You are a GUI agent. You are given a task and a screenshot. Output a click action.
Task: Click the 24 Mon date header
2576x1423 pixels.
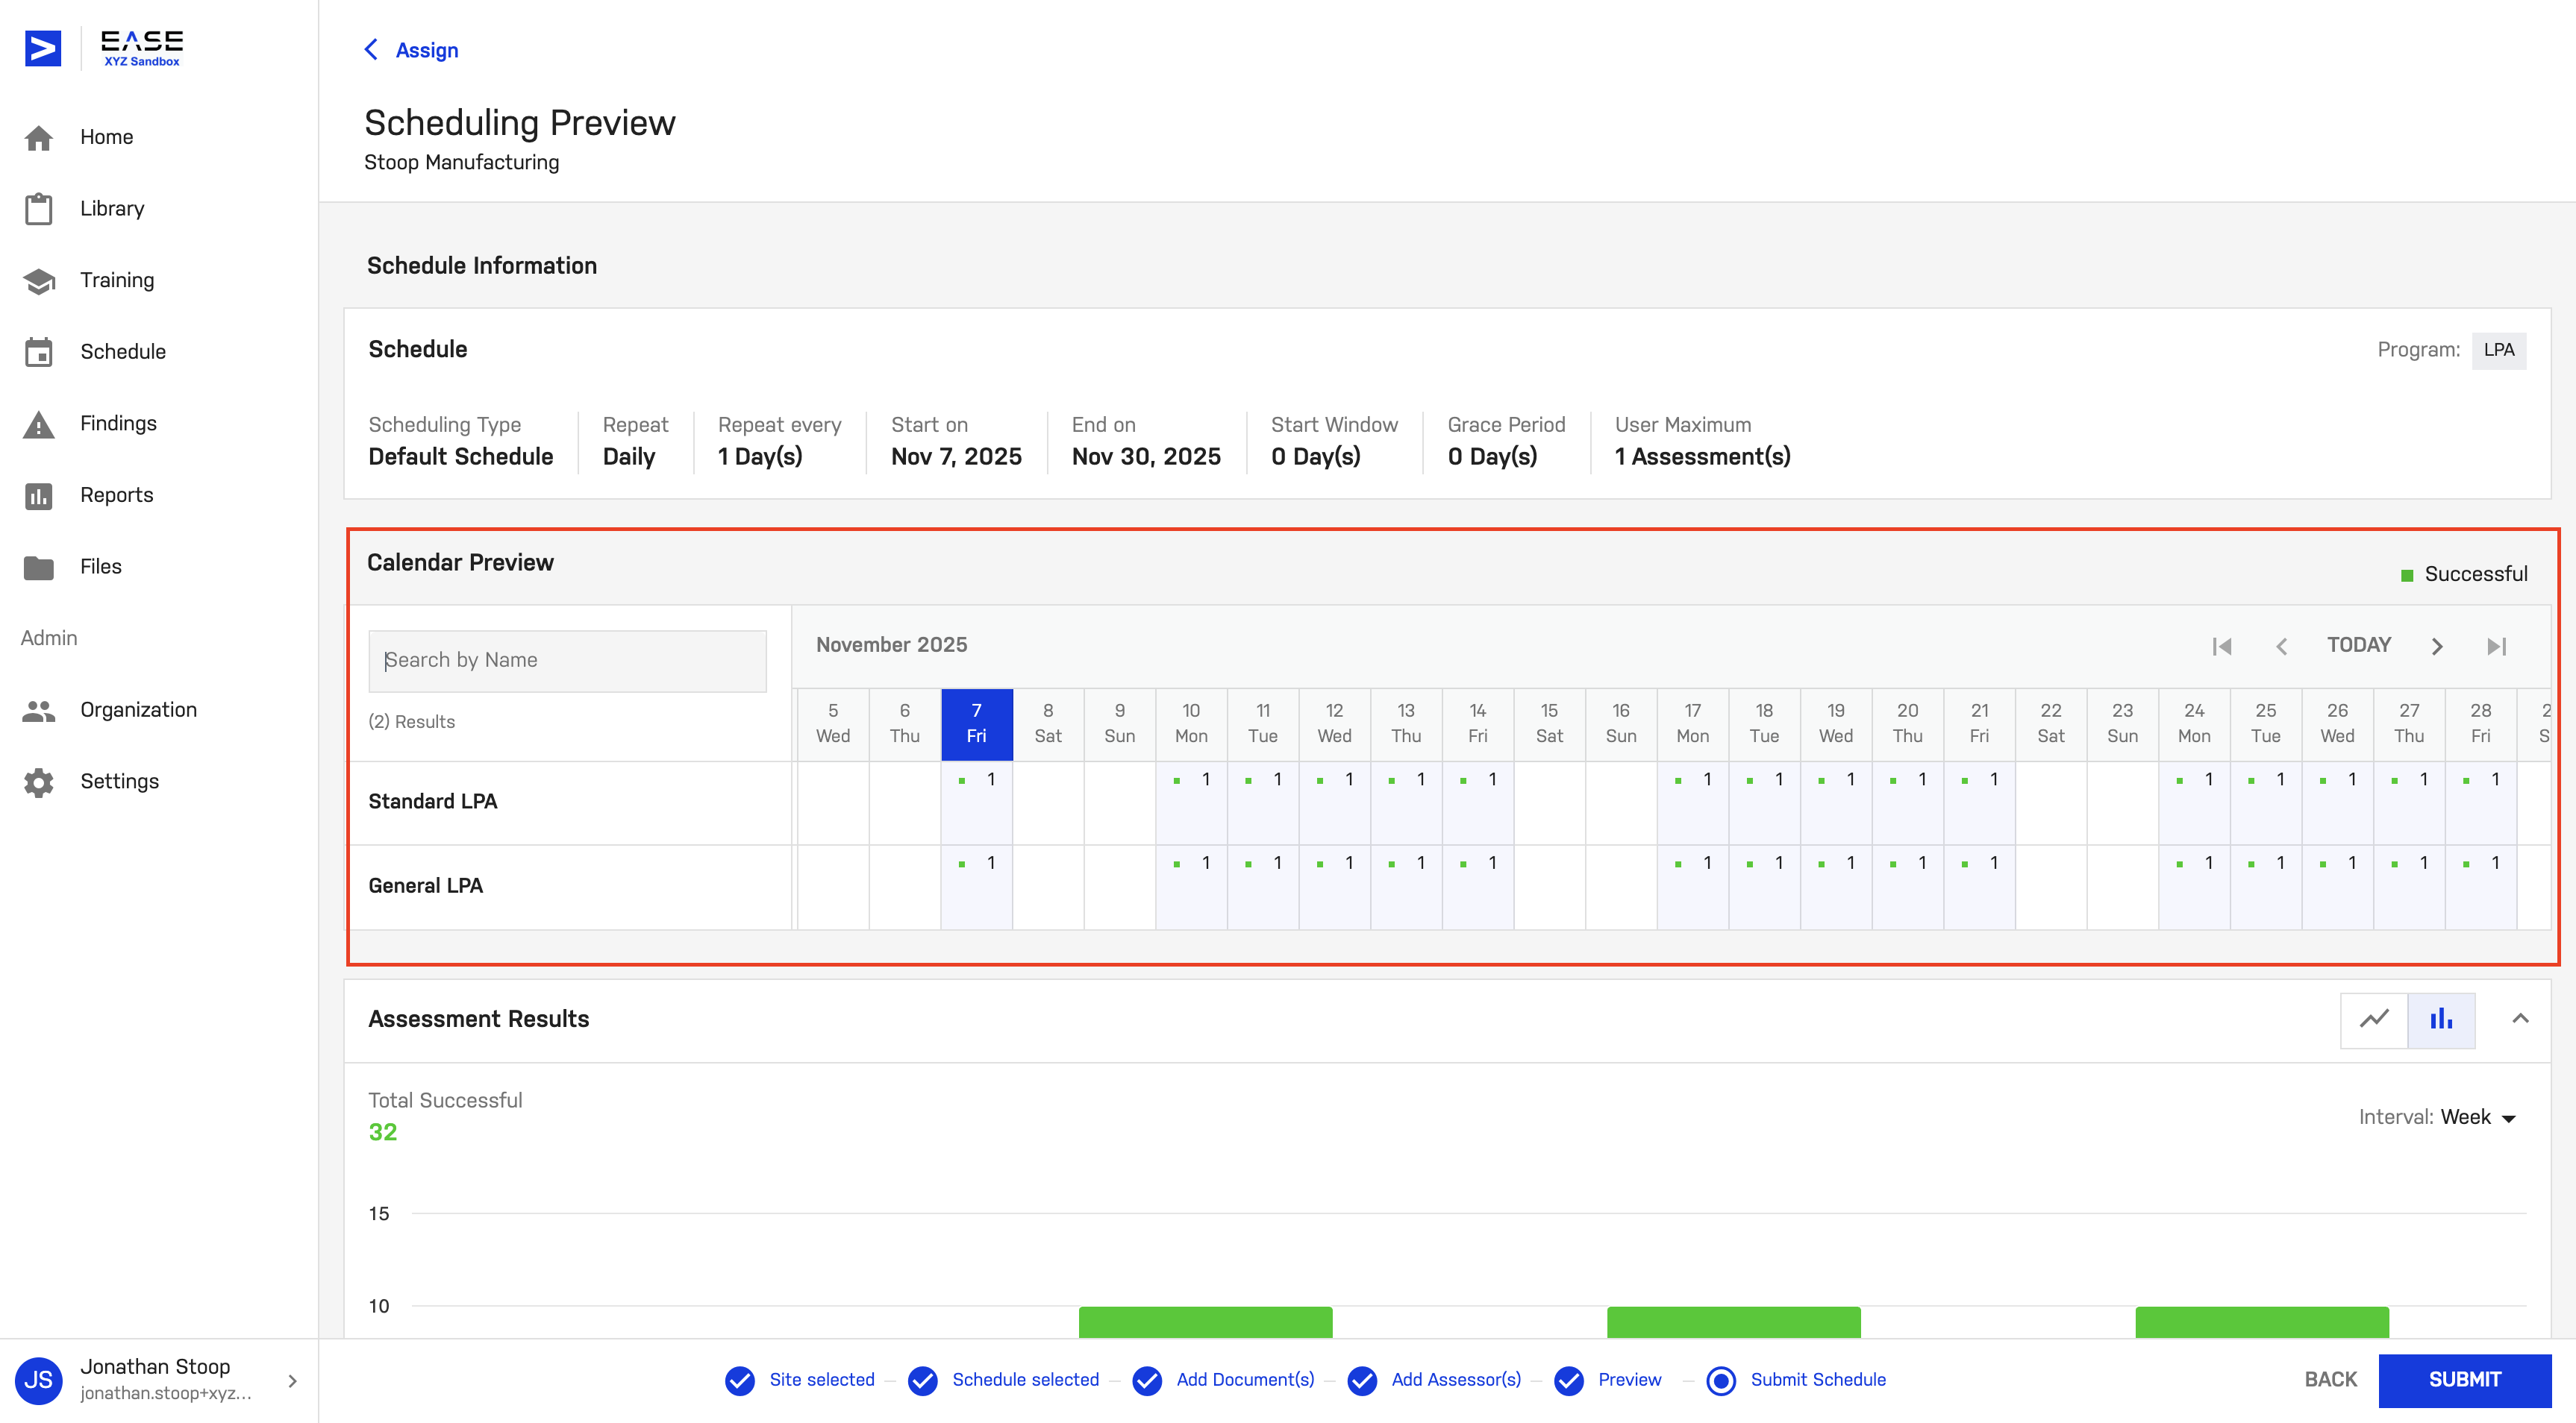pos(2193,723)
